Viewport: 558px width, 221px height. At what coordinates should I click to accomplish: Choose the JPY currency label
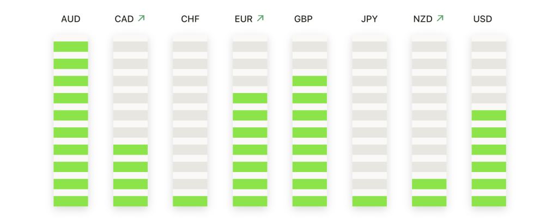coord(369,19)
